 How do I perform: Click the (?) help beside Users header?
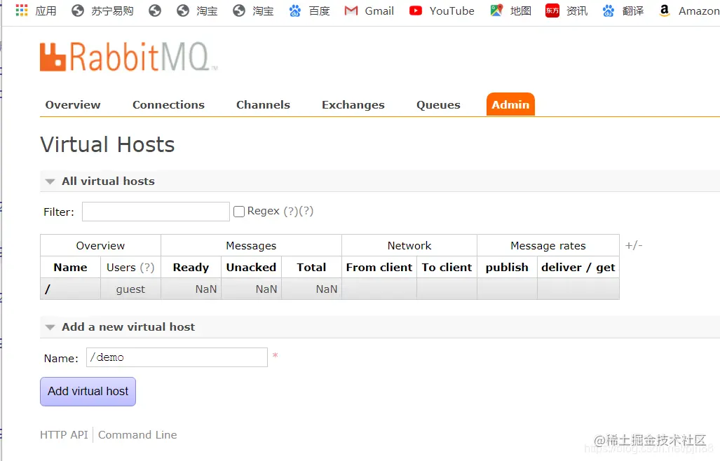coord(147,268)
